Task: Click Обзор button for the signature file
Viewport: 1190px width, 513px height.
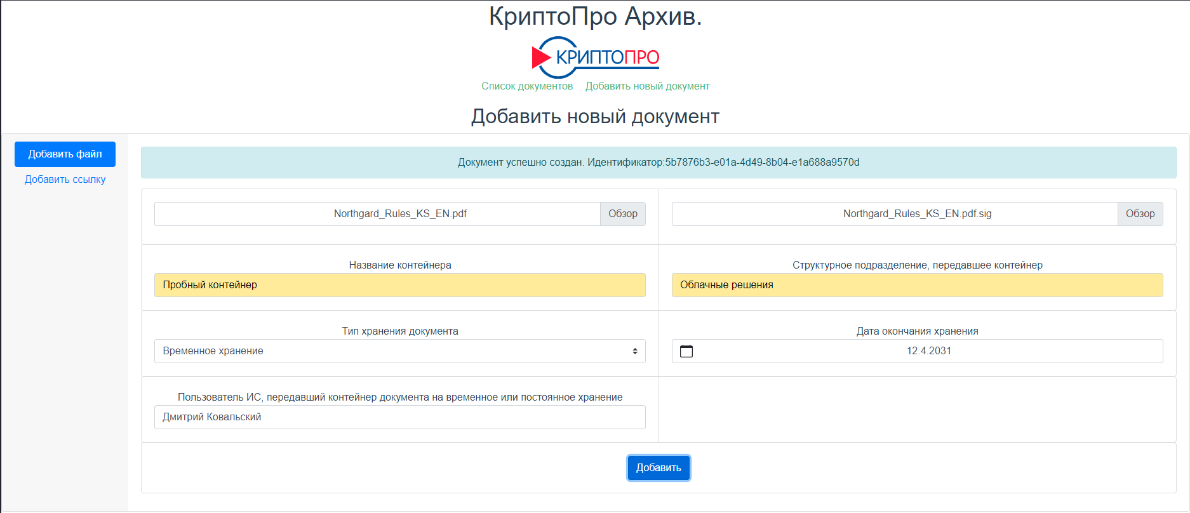Action: click(1140, 214)
